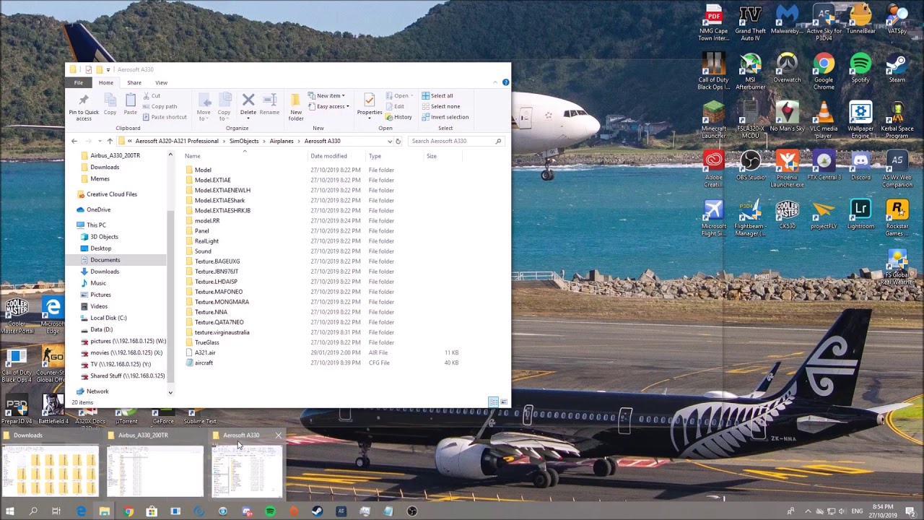The height and width of the screenshot is (520, 924).
Task: Sort files by the Name column header
Action: [193, 156]
